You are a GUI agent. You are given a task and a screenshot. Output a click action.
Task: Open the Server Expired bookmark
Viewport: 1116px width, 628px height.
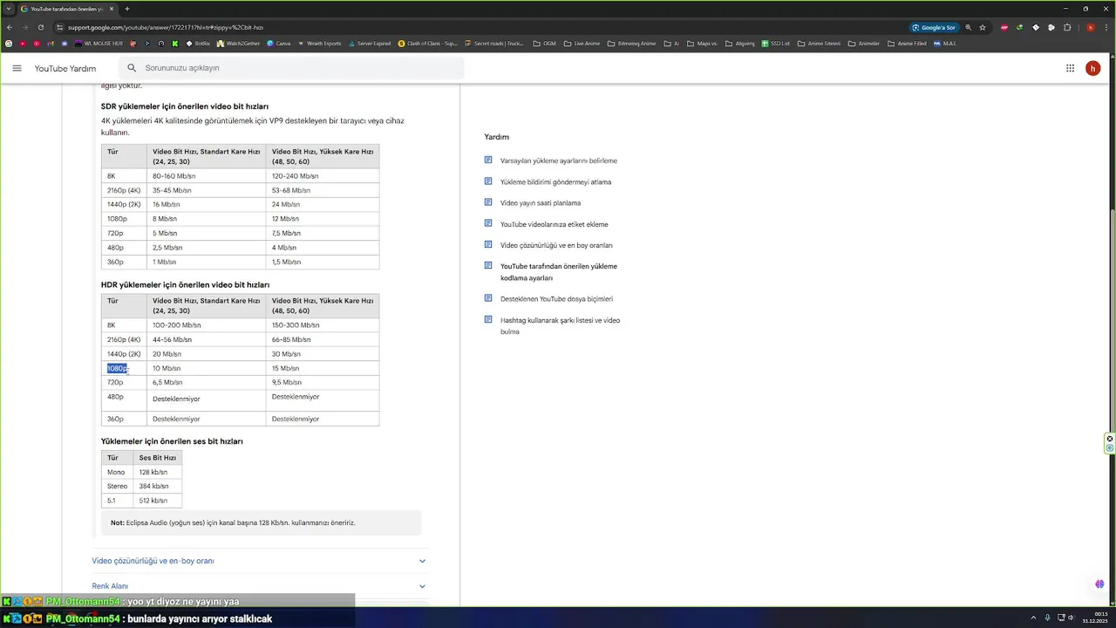[370, 43]
